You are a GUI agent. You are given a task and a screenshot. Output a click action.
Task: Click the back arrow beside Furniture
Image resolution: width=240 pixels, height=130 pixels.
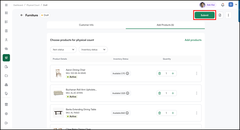(22, 15)
